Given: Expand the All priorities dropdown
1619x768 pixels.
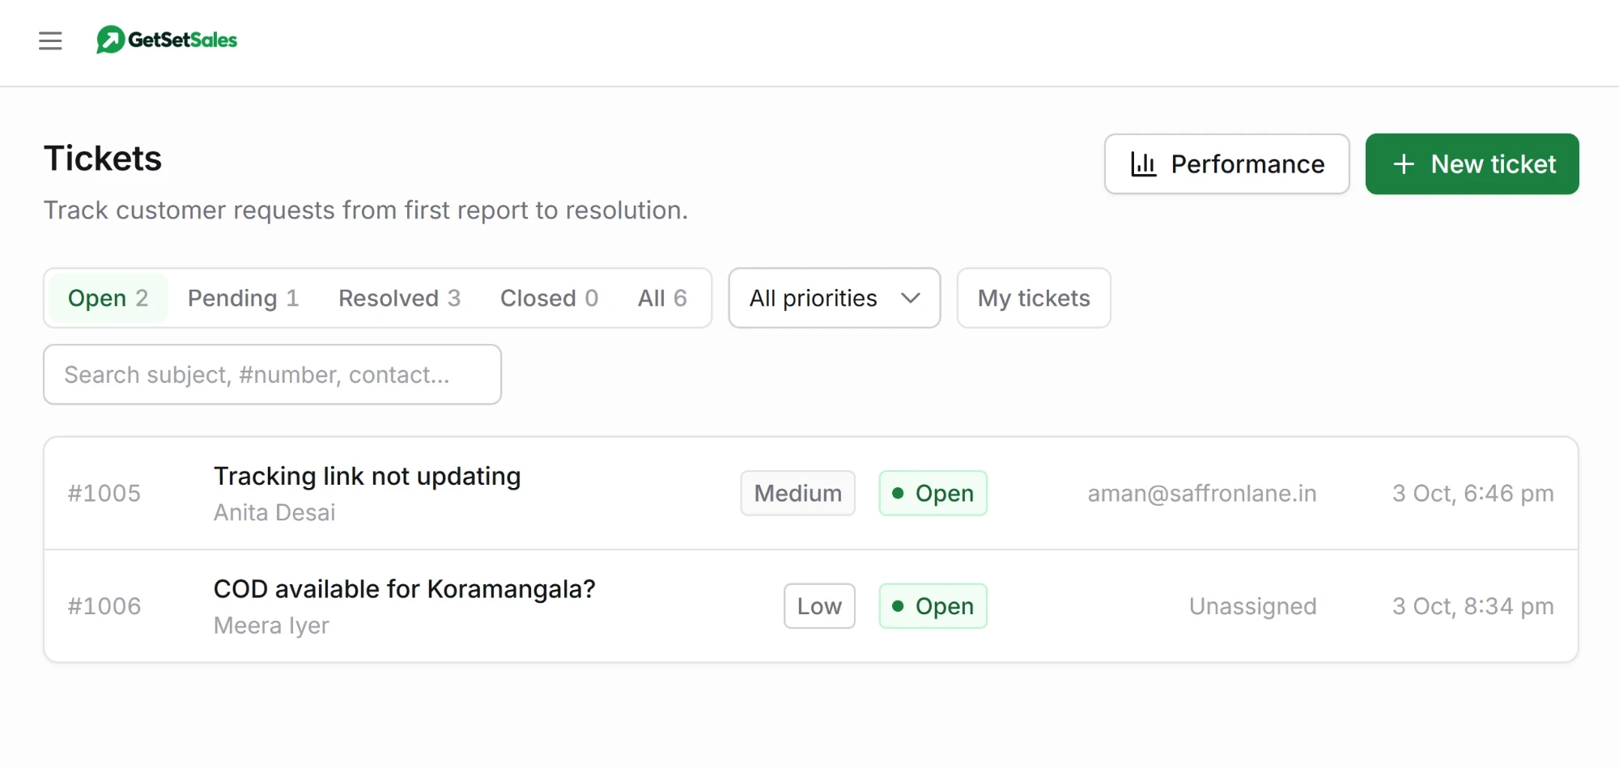Looking at the screenshot, I should click(x=835, y=298).
